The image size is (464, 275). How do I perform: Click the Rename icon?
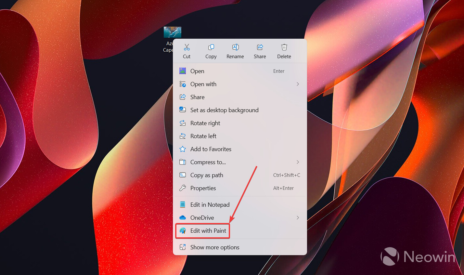click(x=235, y=47)
